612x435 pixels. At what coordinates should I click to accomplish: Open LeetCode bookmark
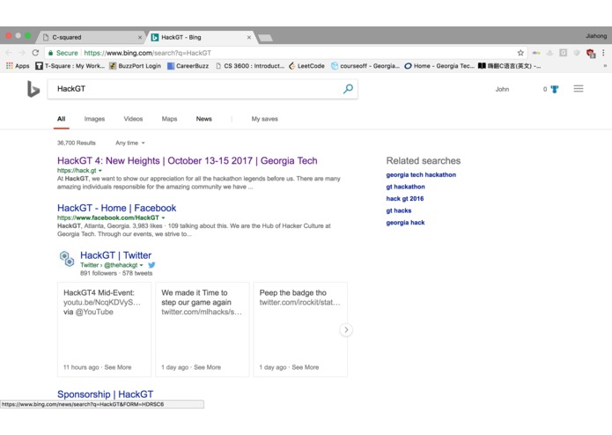click(306, 66)
